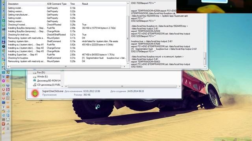Viewport: 252px width, 141px height.
Task: Click the SuperOneClick.exe file name in the details pane
Action: (x=53, y=91)
